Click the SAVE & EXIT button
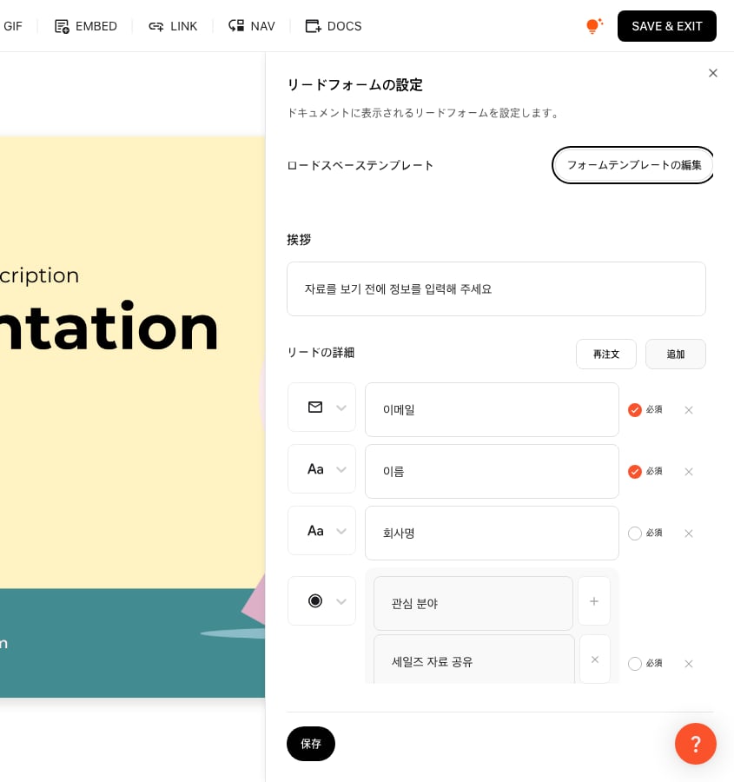734x782 pixels. point(667,26)
